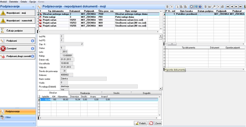Switch to the Realizacija tab
The height and width of the screenshot is (127, 246).
coord(85,93)
